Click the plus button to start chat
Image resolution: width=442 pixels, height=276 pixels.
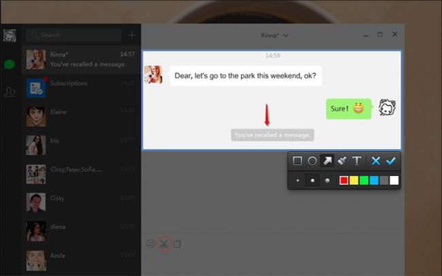(x=132, y=35)
